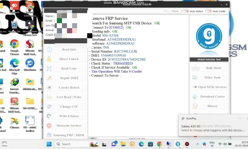This screenshot has width=248, height=149.
Task: Click the Write EToken button
Action: [x=65, y=116]
